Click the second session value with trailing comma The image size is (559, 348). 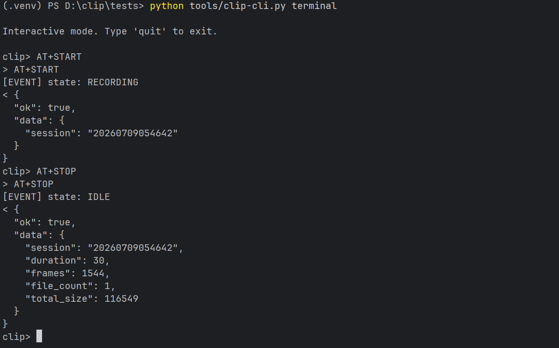click(136, 248)
